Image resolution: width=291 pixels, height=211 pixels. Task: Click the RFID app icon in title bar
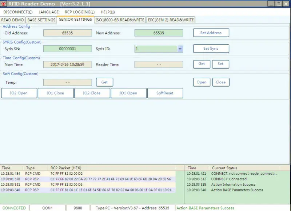click(x=4, y=4)
